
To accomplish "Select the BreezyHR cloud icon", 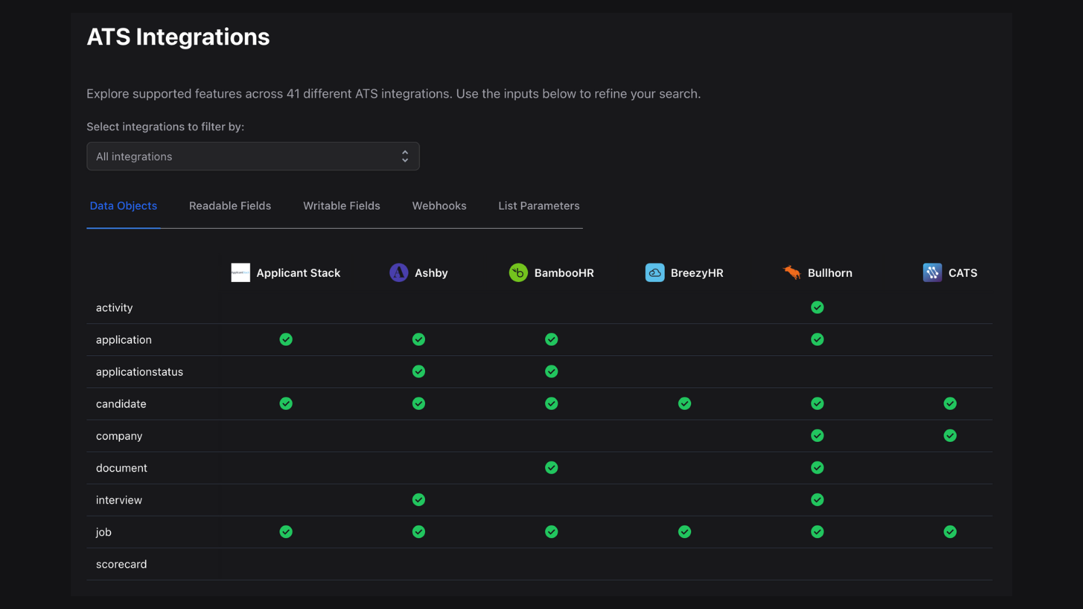I will [655, 272].
